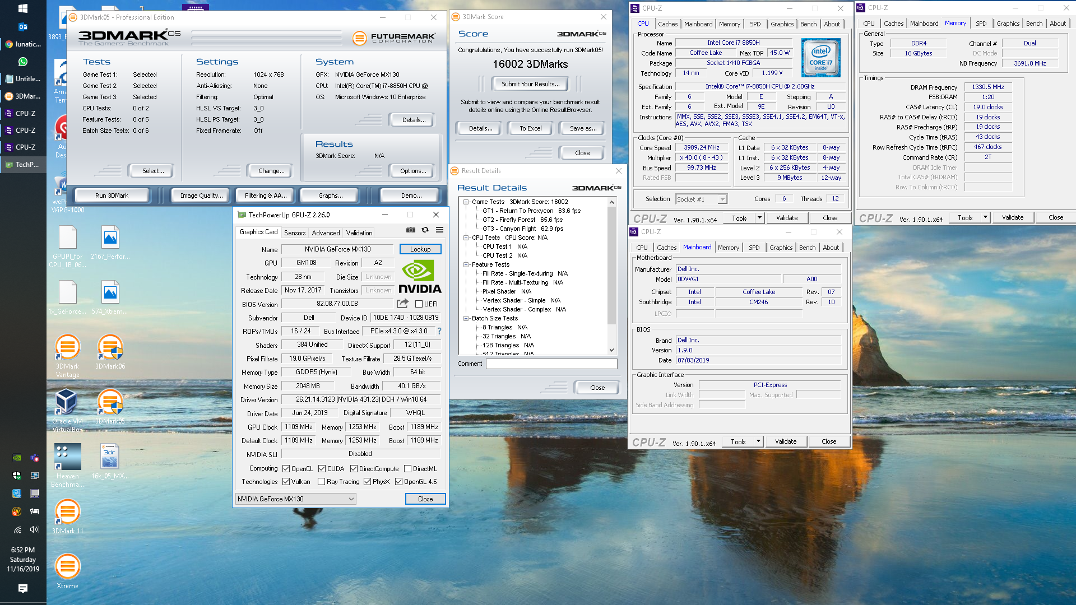
Task: Click the Save as button in Score window
Action: (x=583, y=128)
